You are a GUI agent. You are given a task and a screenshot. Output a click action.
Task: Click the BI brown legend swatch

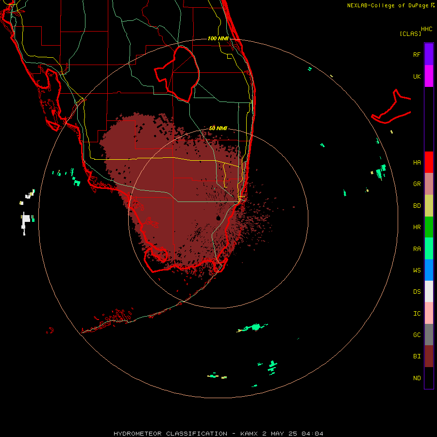[x=429, y=356]
